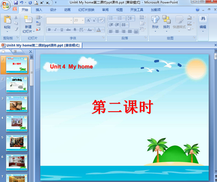Customize quick access toolbar arrow
Screen dimensions: 217x182
click(56, 3)
